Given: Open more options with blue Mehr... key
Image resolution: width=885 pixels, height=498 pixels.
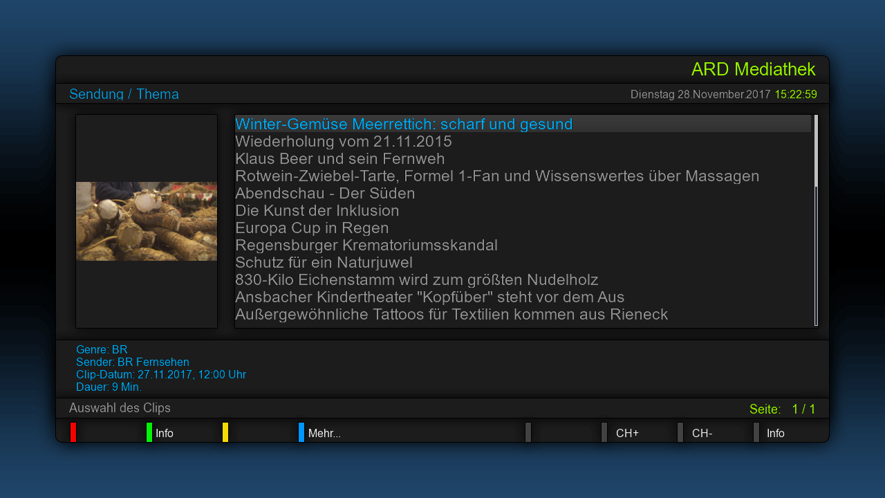Looking at the screenshot, I should (x=323, y=434).
